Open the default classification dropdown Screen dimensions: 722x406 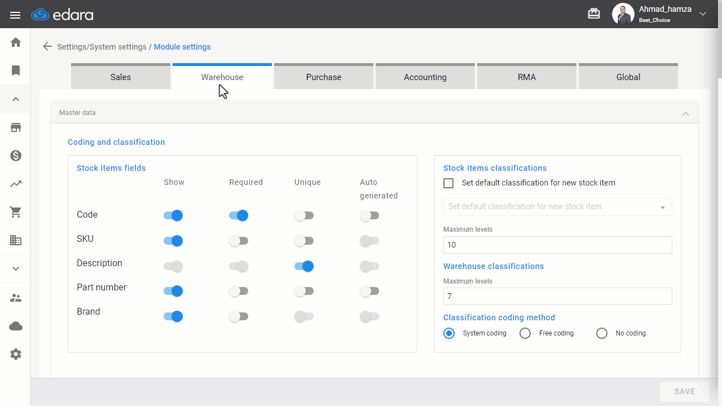[x=558, y=207]
